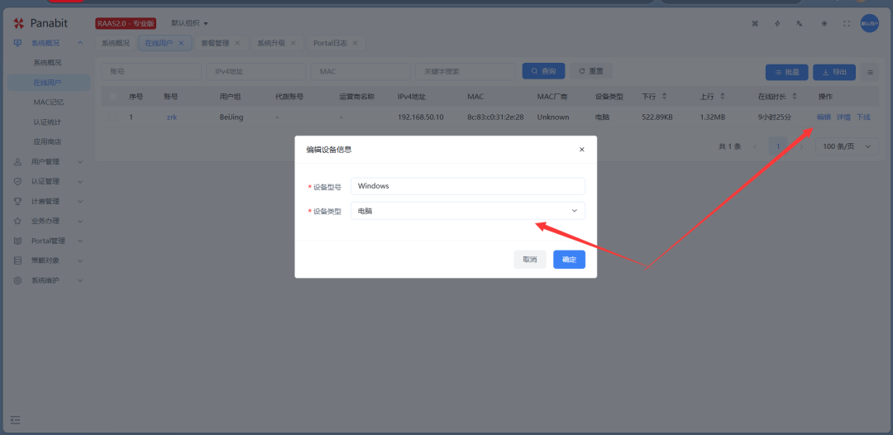Close the 套餐管理 tab with its X
Viewport: 893px width, 435px height.
pyautogui.click(x=237, y=43)
